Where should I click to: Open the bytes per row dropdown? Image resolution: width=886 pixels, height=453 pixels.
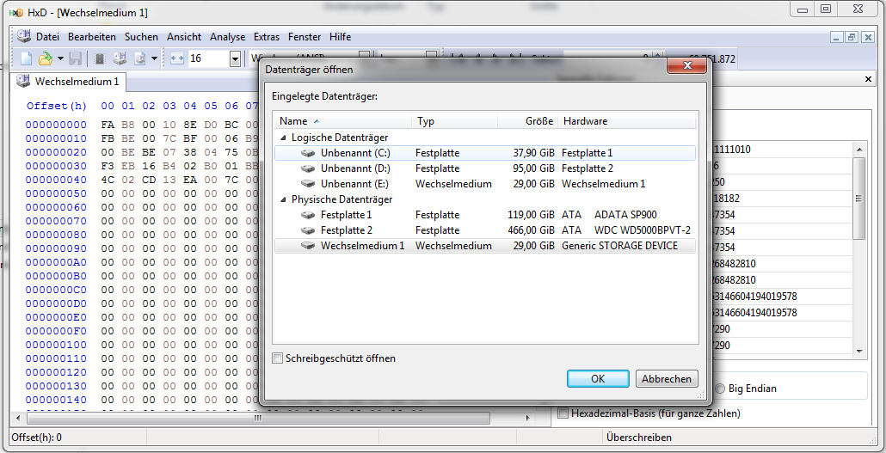235,58
